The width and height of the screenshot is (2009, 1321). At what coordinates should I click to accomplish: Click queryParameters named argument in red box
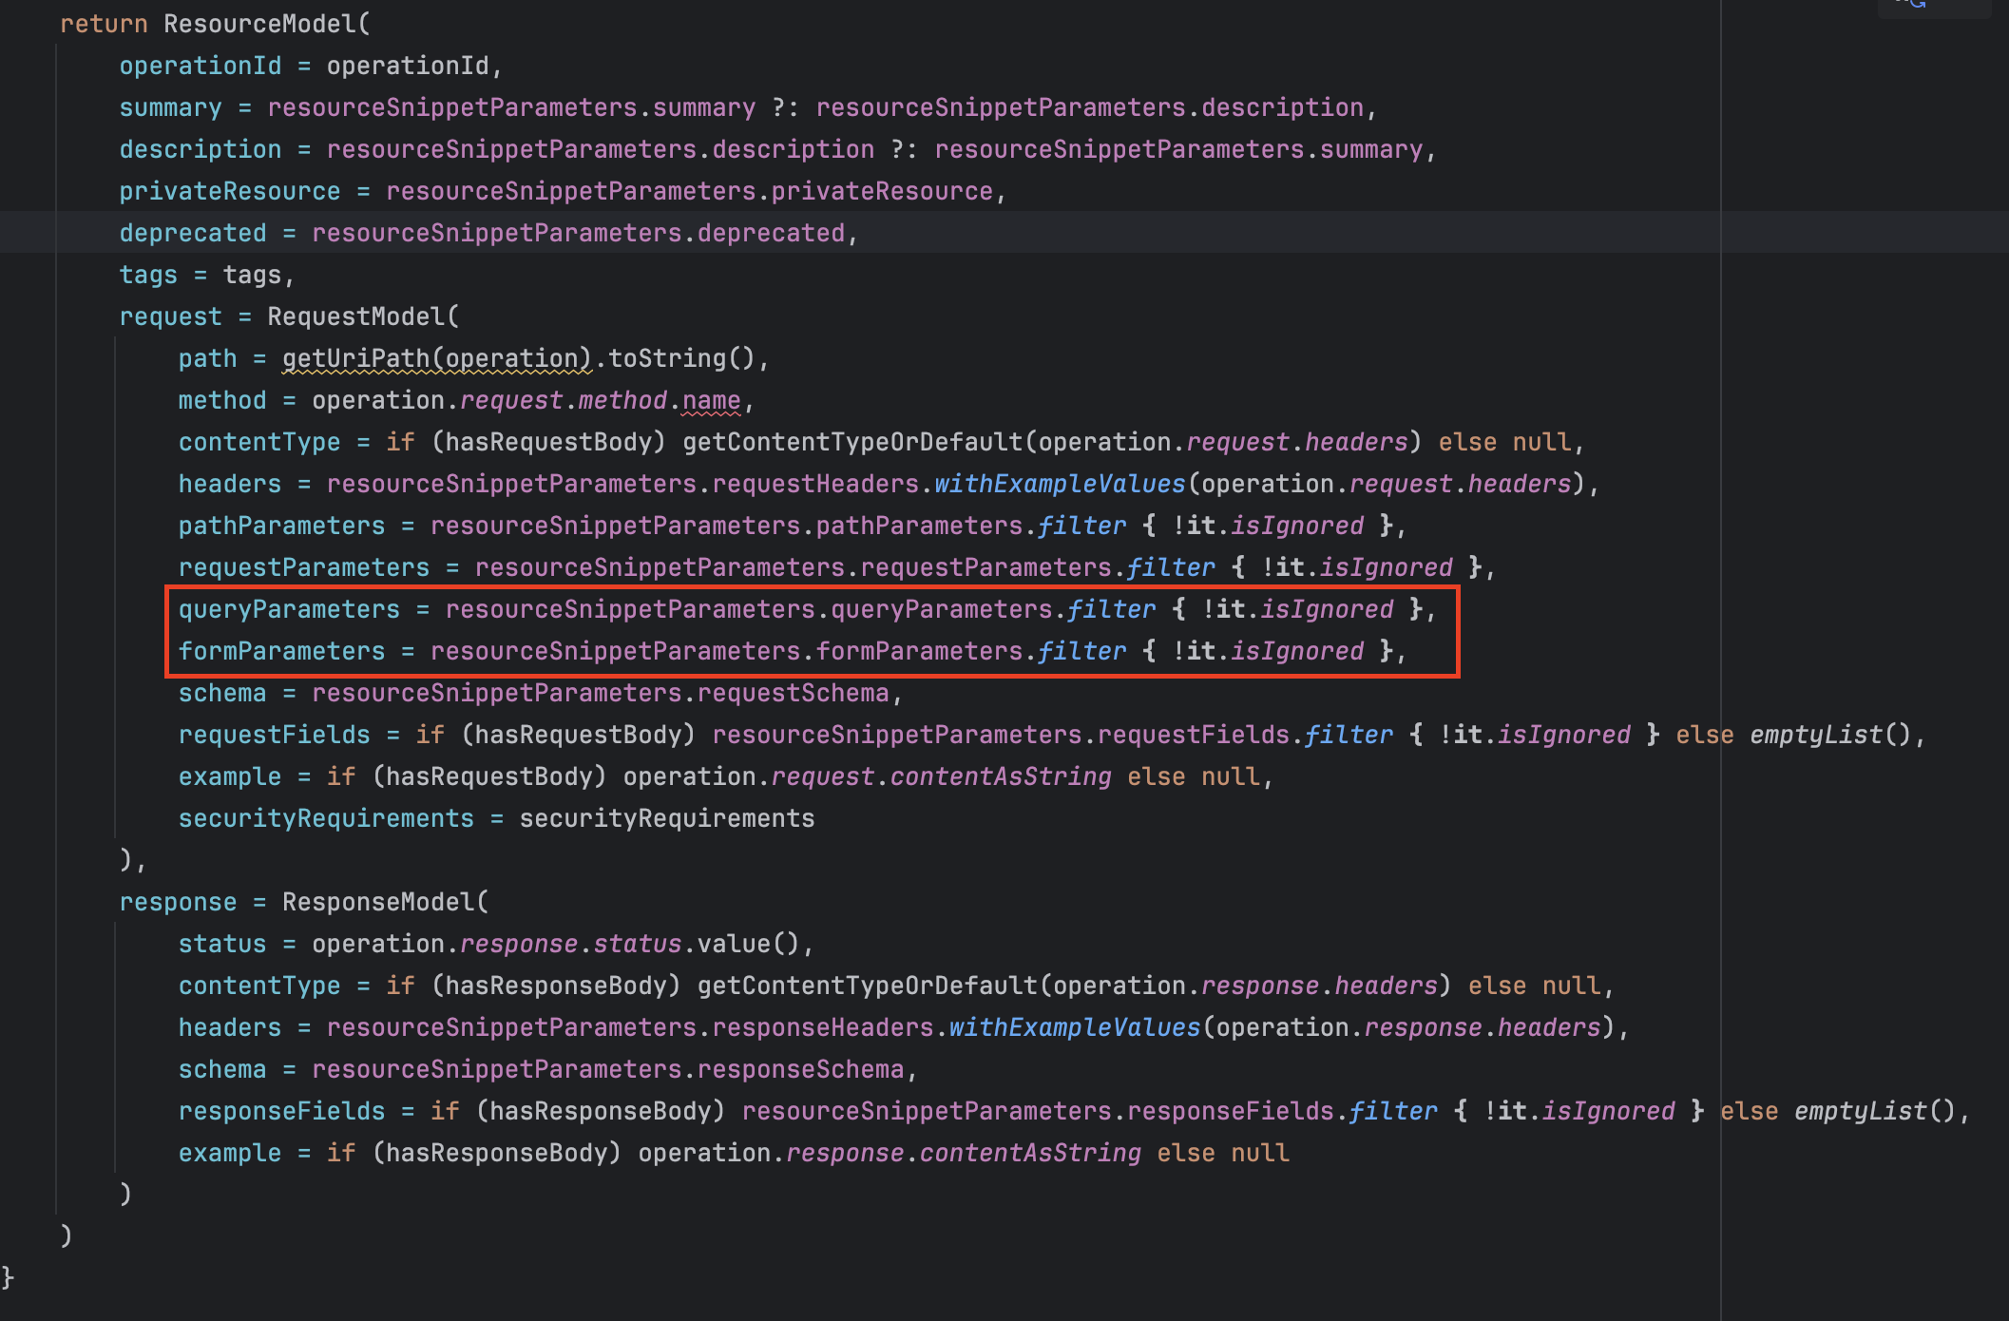pos(289,609)
